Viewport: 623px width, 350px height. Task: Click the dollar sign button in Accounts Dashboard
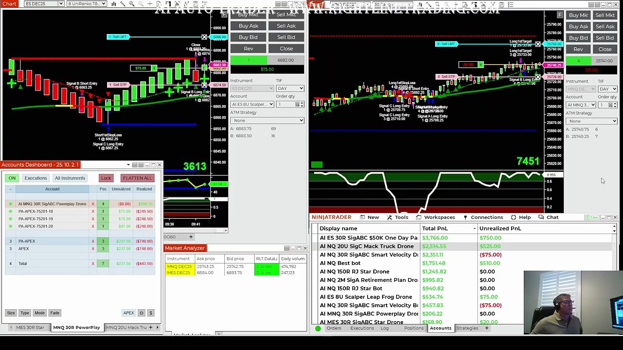pos(151,313)
